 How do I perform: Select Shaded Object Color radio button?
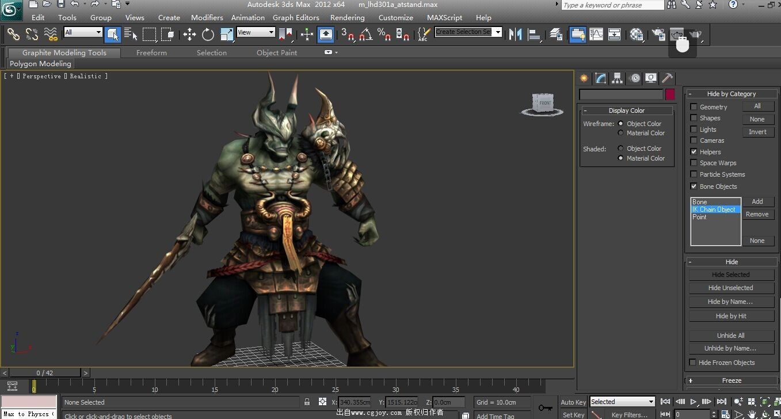click(x=620, y=148)
